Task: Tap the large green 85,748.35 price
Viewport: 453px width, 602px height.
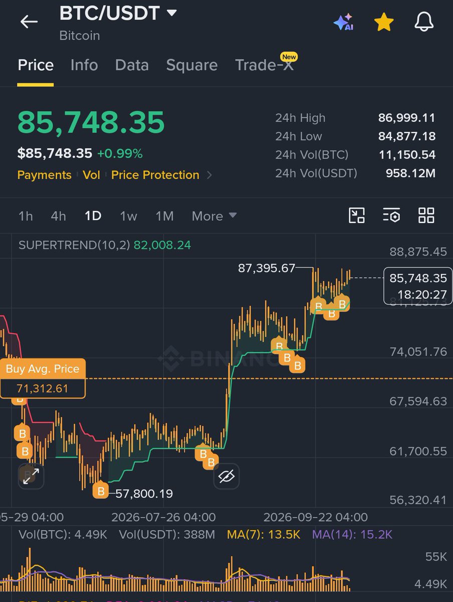Action: coord(91,122)
